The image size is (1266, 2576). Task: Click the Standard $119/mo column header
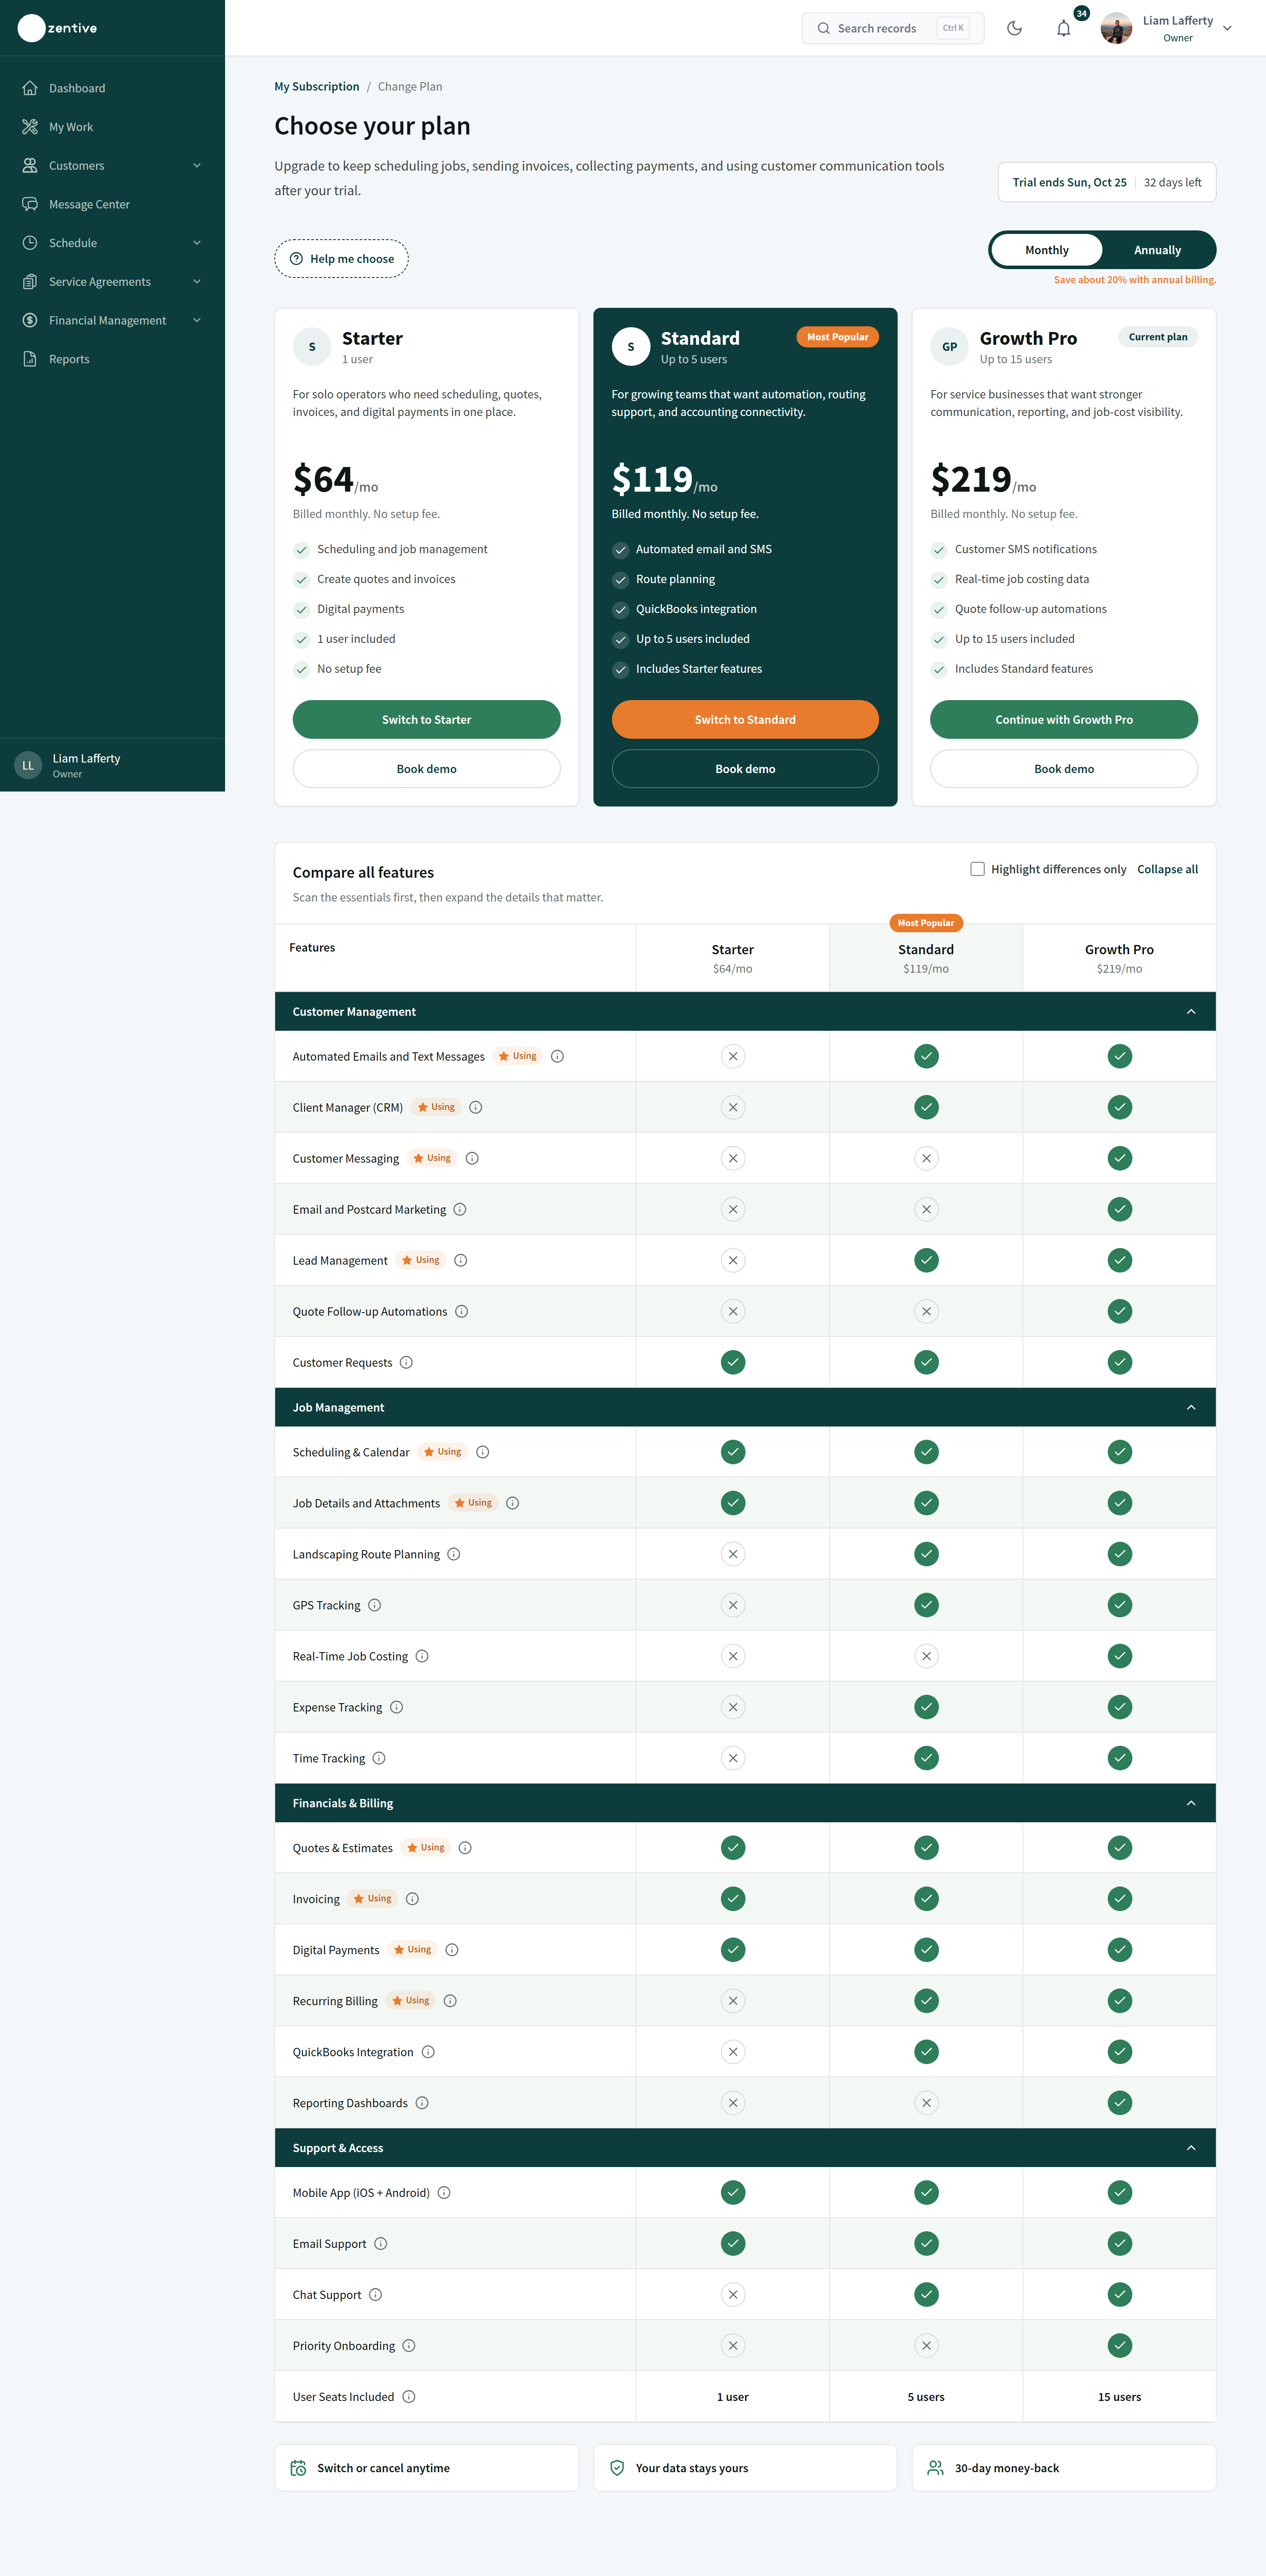click(x=926, y=958)
